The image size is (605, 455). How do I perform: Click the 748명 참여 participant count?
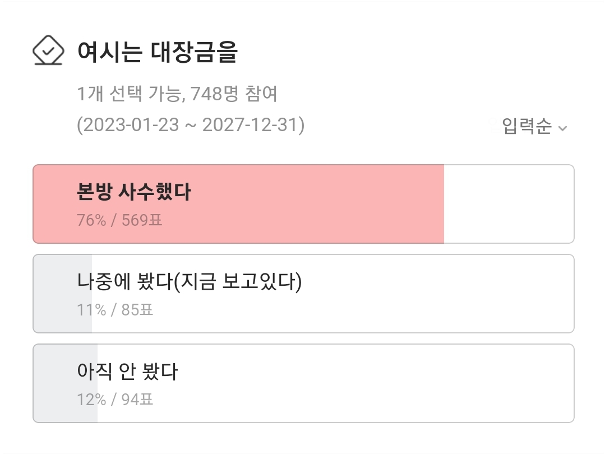234,94
